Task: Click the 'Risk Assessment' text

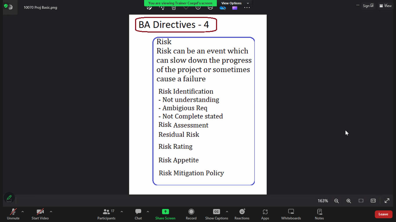Action: (x=184, y=125)
